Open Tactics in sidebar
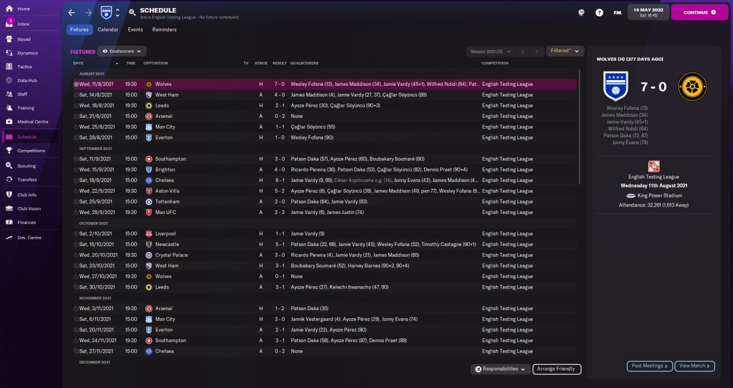 tap(25, 67)
